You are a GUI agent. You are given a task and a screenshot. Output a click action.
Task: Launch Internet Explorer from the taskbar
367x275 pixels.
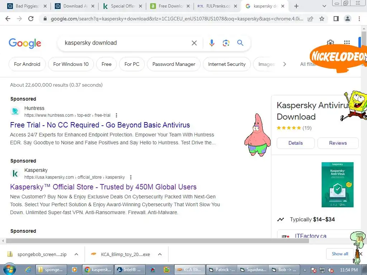pyautogui.click(x=28, y=270)
